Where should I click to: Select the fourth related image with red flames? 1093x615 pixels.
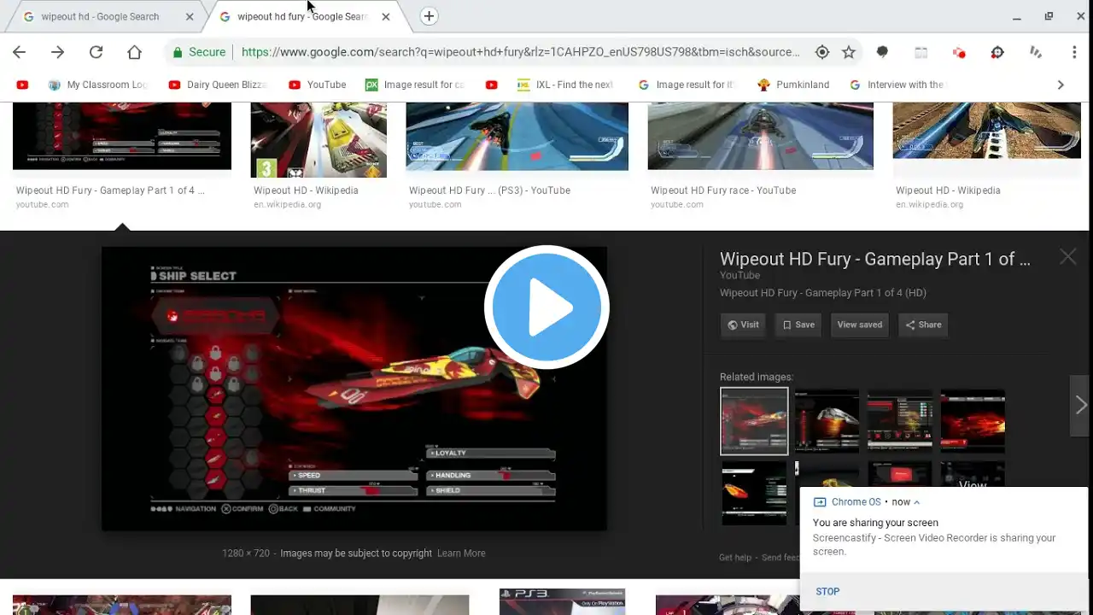(x=973, y=421)
